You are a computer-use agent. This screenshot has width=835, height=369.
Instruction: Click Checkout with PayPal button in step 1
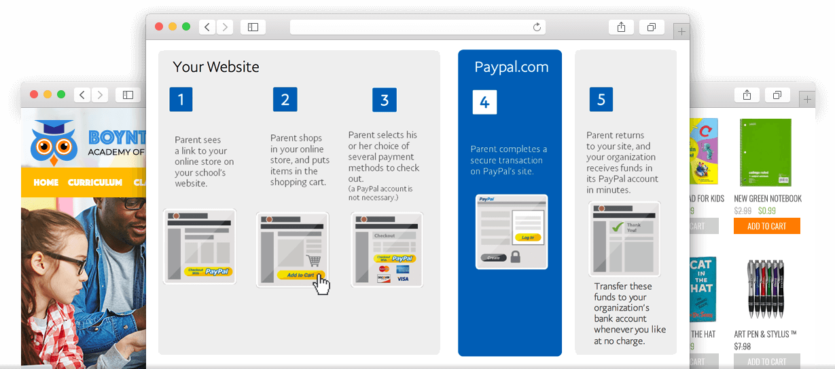(x=209, y=271)
